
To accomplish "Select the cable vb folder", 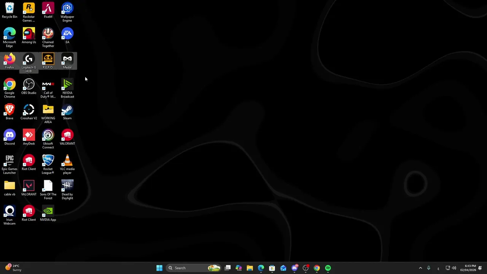I will click(10, 188).
